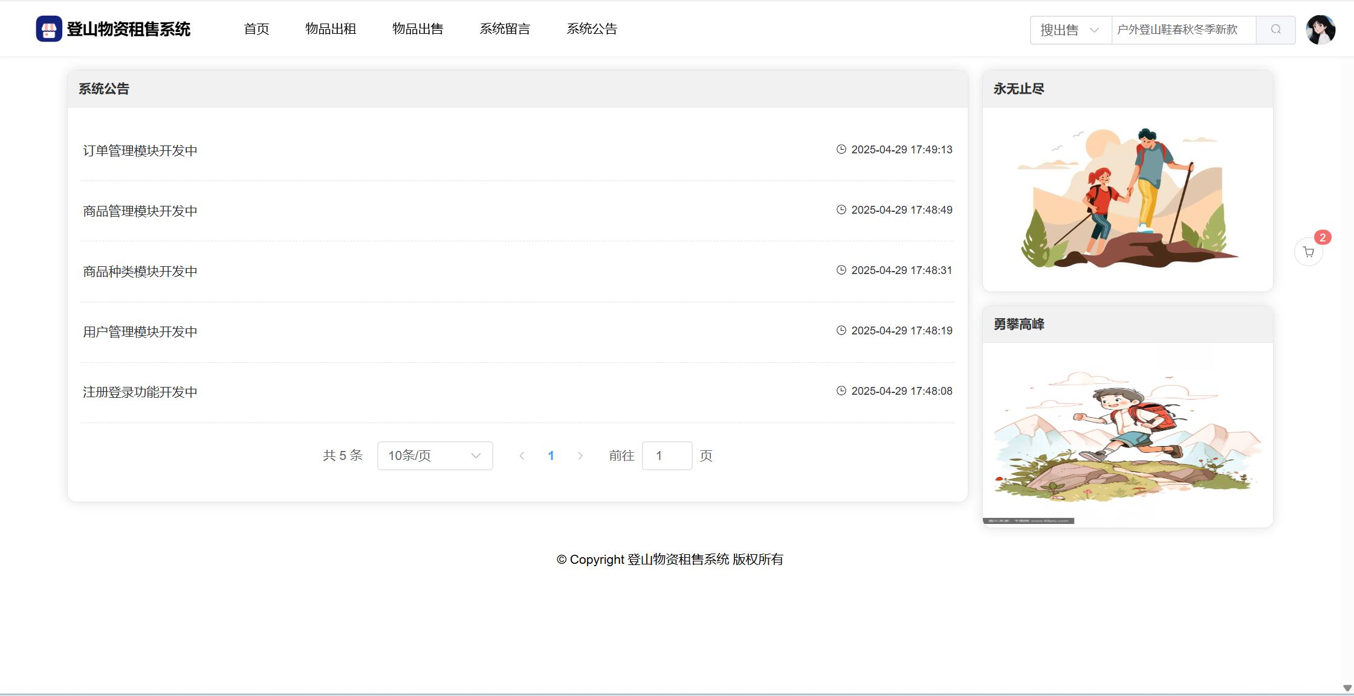
Task: Click next page arrow in pagination
Action: (580, 456)
